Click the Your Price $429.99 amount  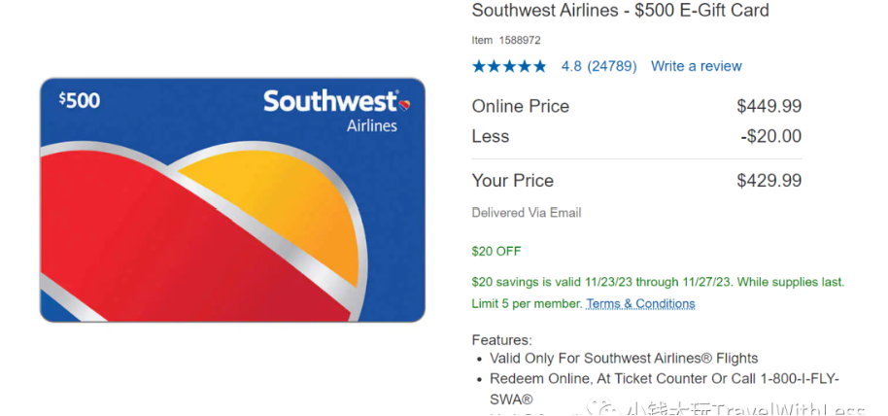(x=768, y=181)
